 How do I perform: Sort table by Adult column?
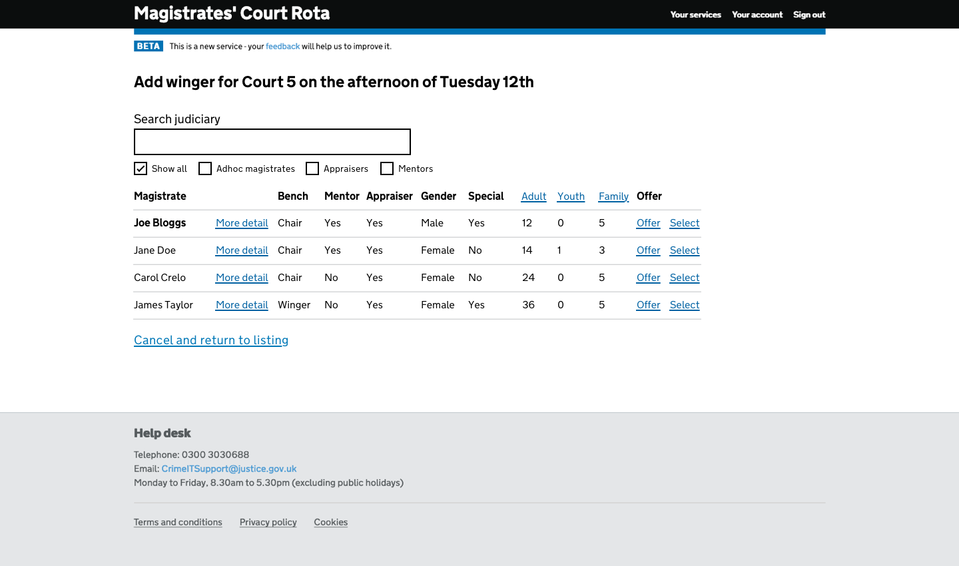pos(533,196)
